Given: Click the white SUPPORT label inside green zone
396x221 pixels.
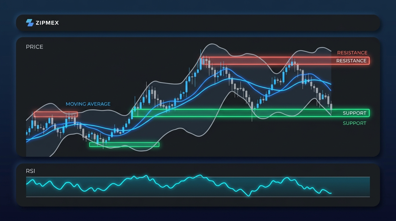Looking at the screenshot, I should click(x=354, y=113).
